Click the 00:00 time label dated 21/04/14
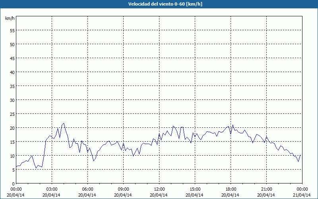 click(302, 189)
